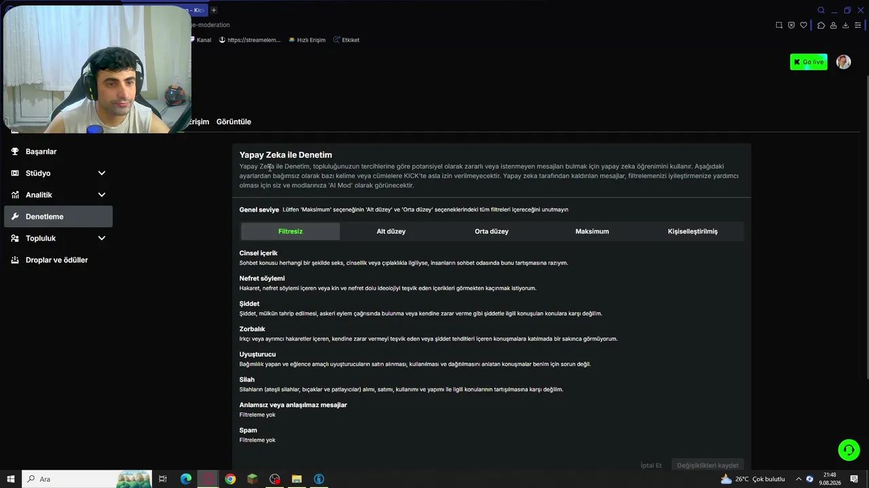Screen dimensions: 869x488
Task: Open the Windows notification center
Action: pos(854,479)
